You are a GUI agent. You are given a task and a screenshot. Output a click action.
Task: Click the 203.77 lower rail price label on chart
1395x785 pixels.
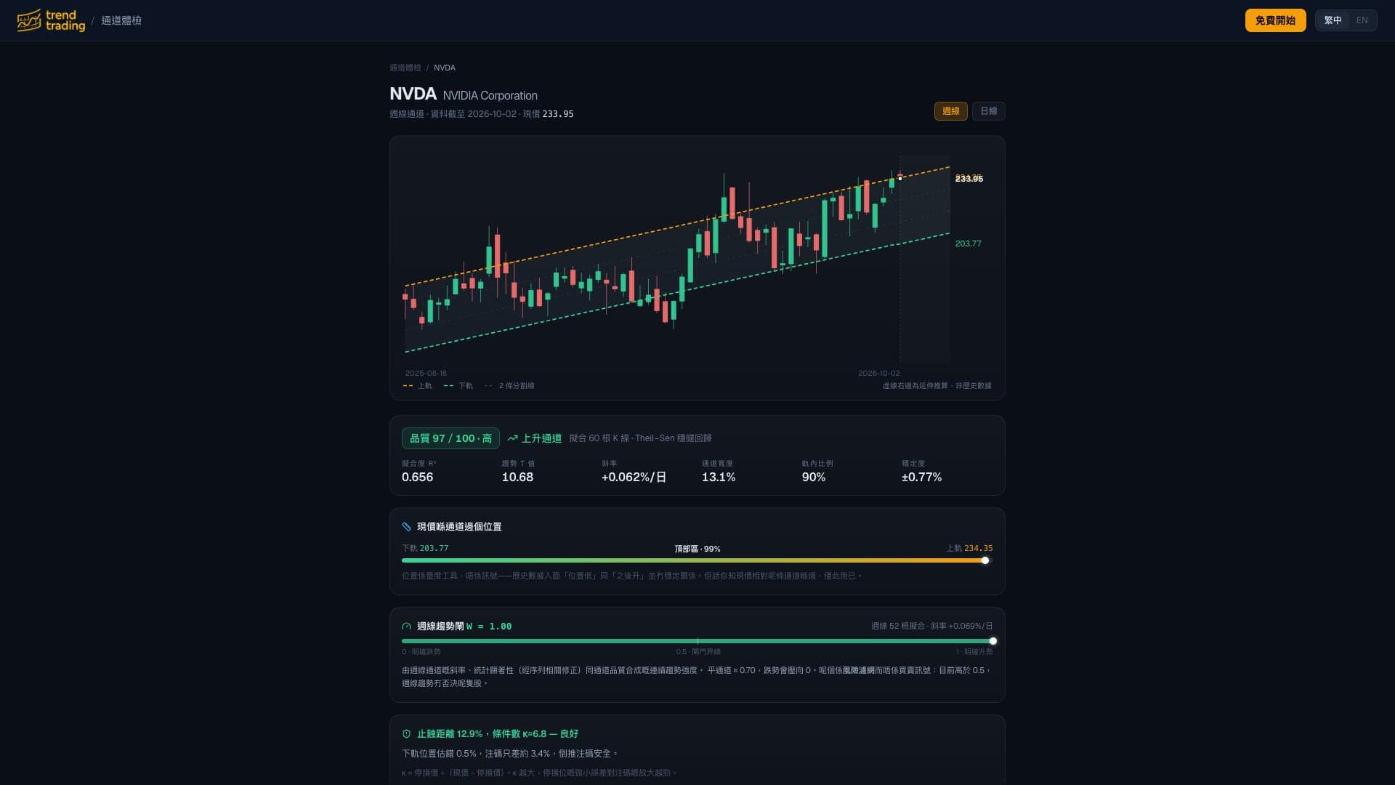click(968, 243)
